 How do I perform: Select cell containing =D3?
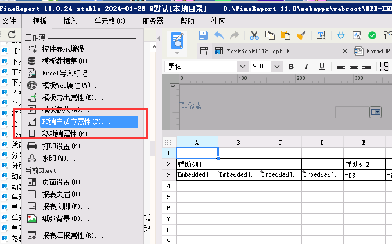(364, 175)
